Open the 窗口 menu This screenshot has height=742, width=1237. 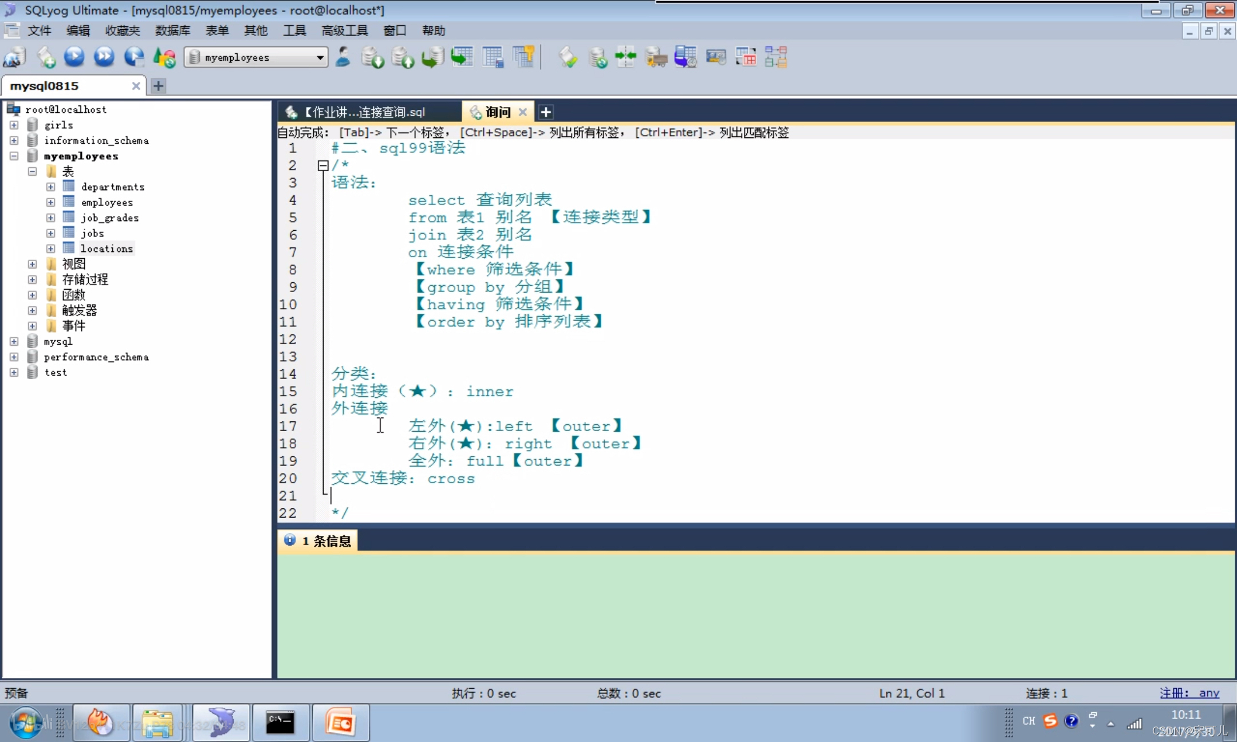395,30
